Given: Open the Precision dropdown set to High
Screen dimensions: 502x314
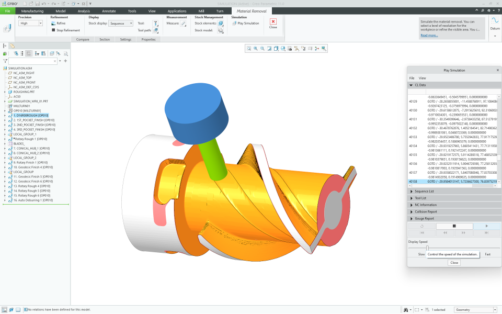Looking at the screenshot, I should pos(31,23).
